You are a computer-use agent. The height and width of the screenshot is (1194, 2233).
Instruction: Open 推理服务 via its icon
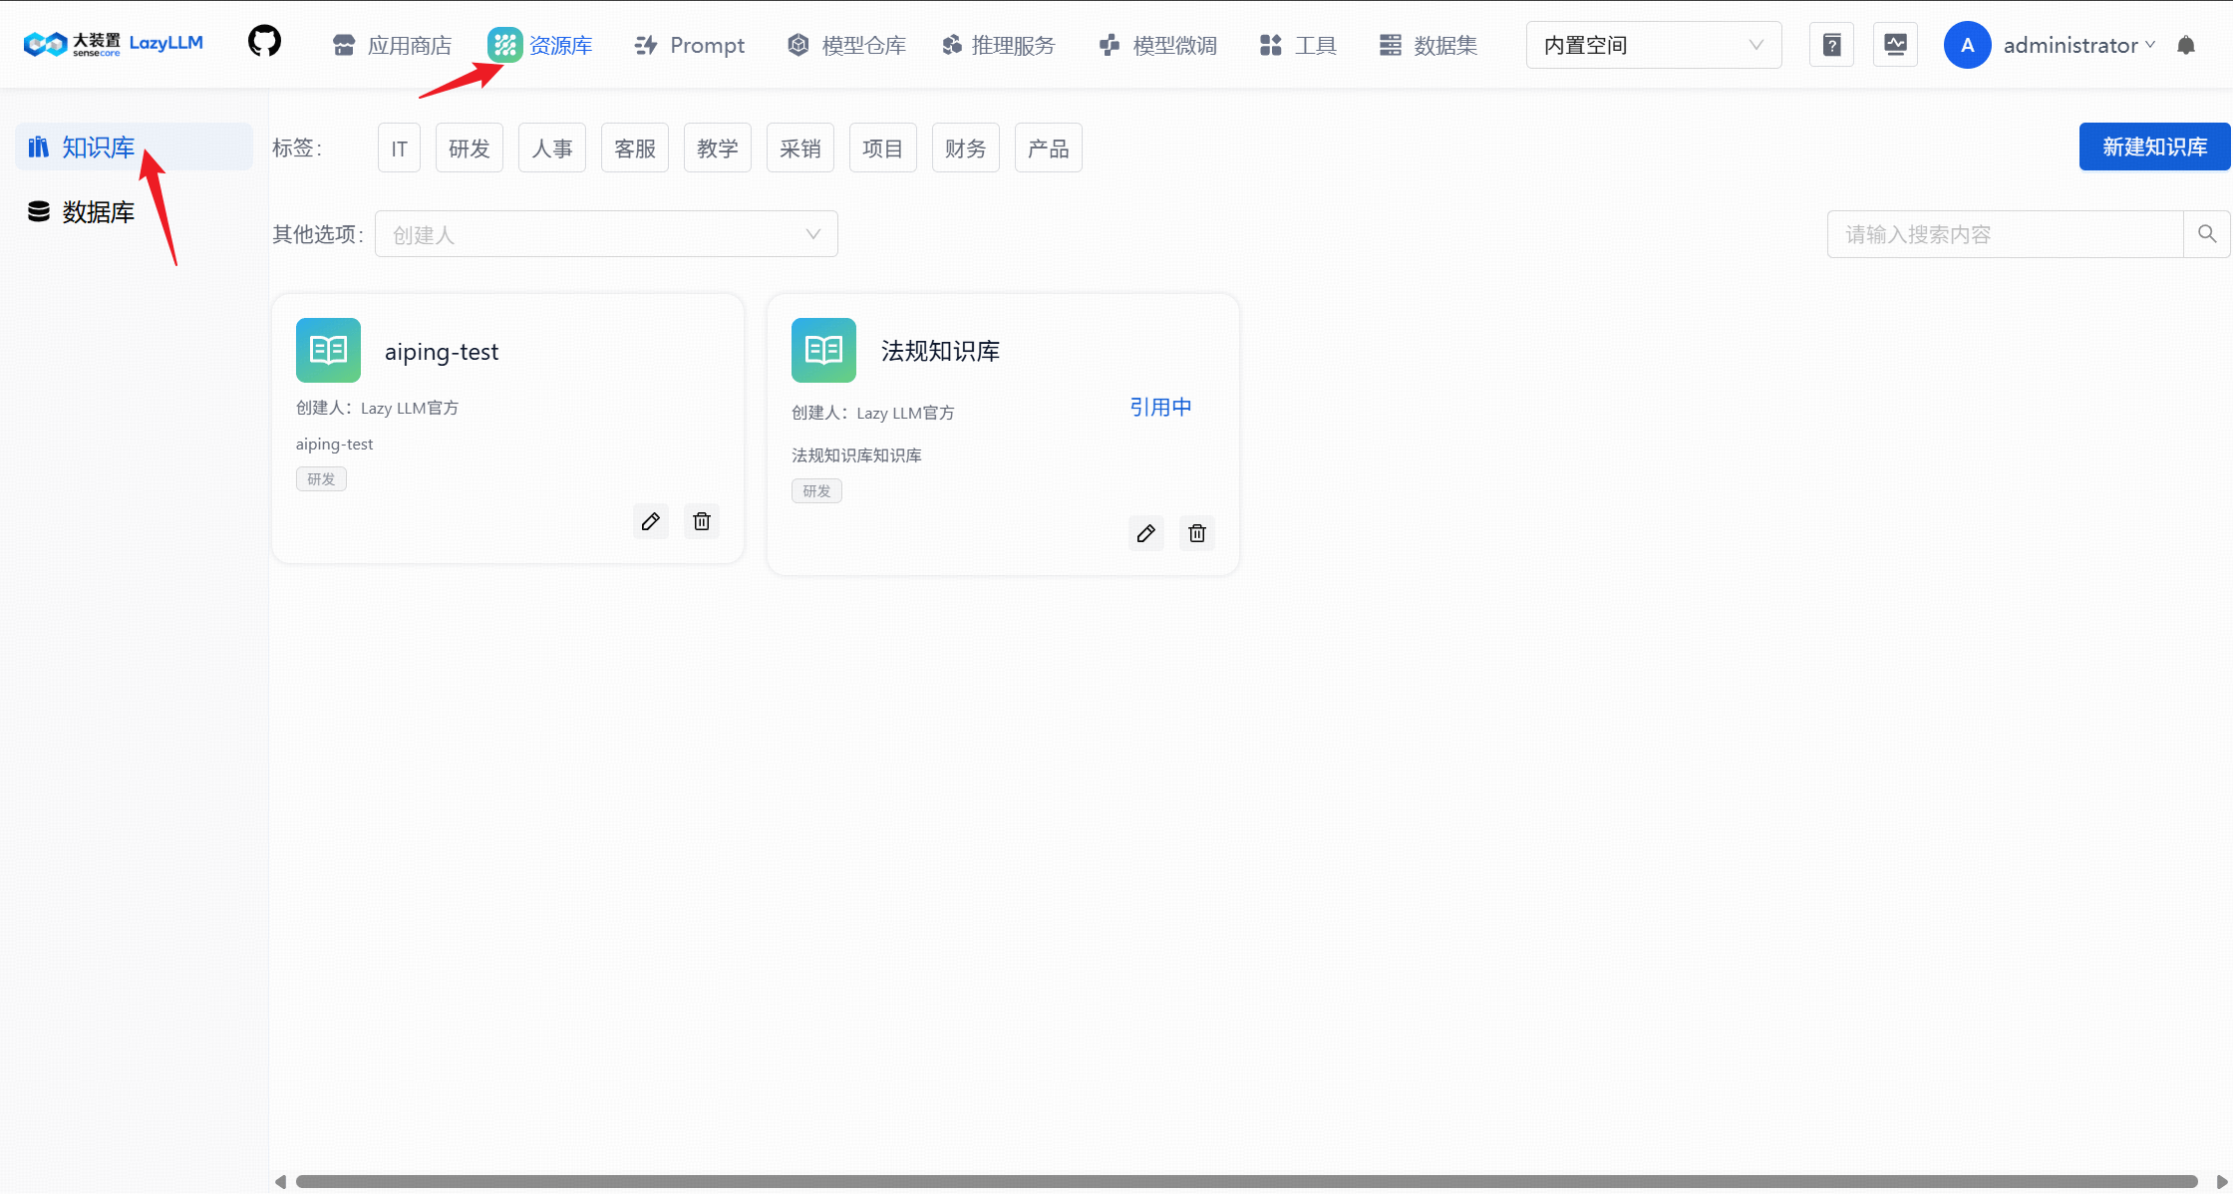tap(950, 44)
